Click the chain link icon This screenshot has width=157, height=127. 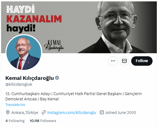pos(44,112)
